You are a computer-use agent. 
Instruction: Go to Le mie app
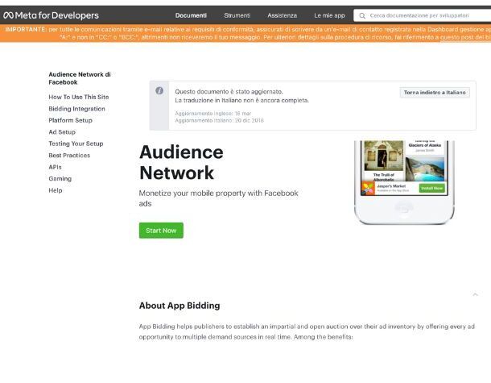tap(329, 15)
